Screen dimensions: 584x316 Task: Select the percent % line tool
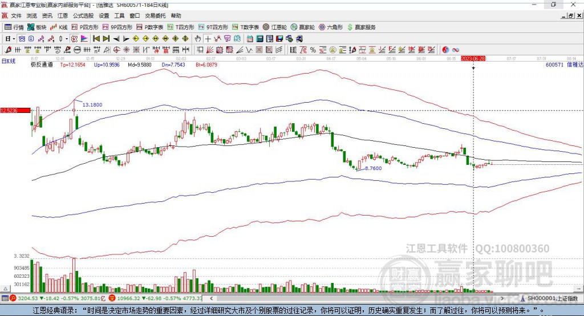pyautogui.click(x=313, y=50)
